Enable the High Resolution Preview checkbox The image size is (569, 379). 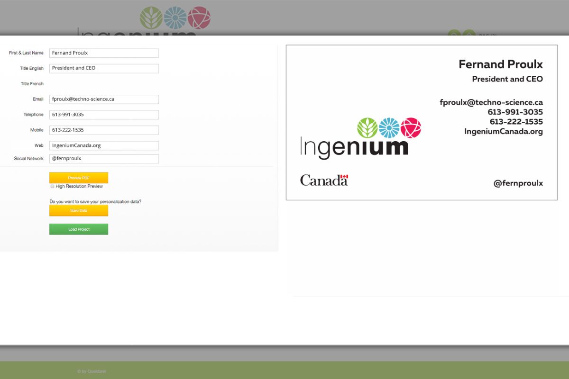pos(52,186)
